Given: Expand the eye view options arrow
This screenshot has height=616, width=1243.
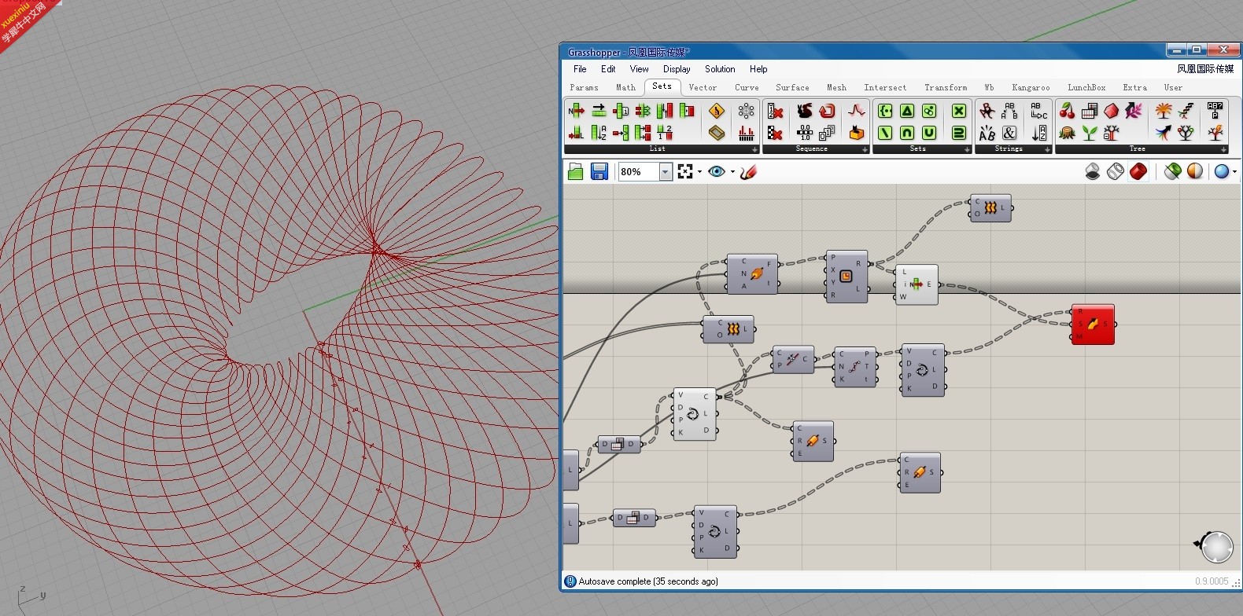Looking at the screenshot, I should click(x=732, y=171).
